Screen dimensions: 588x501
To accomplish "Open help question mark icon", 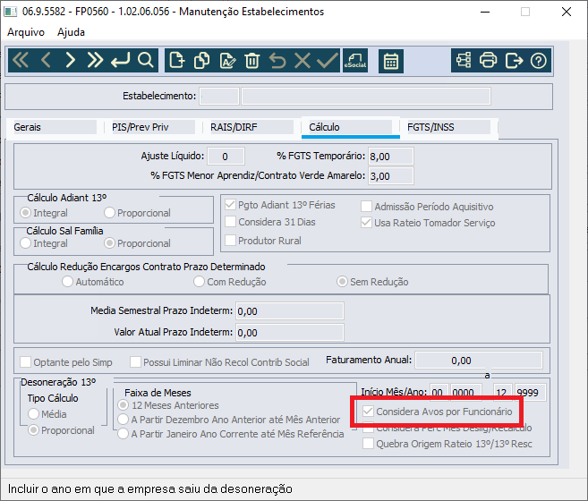I will pos(539,60).
